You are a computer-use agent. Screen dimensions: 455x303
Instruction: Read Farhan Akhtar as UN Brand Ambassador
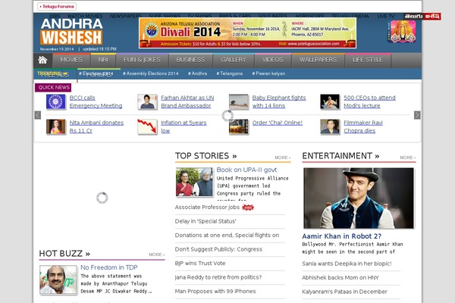coord(187,102)
